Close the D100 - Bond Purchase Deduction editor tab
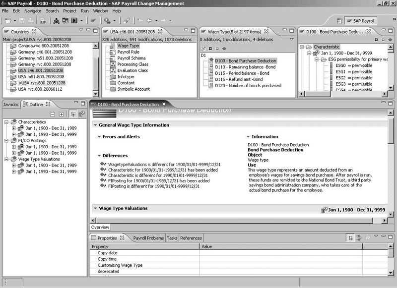Screen dimensions: 397x288 pos(164,104)
